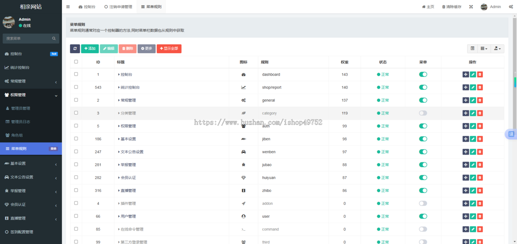Click delete icon for jubao row
The image size is (517, 244).
(480, 165)
